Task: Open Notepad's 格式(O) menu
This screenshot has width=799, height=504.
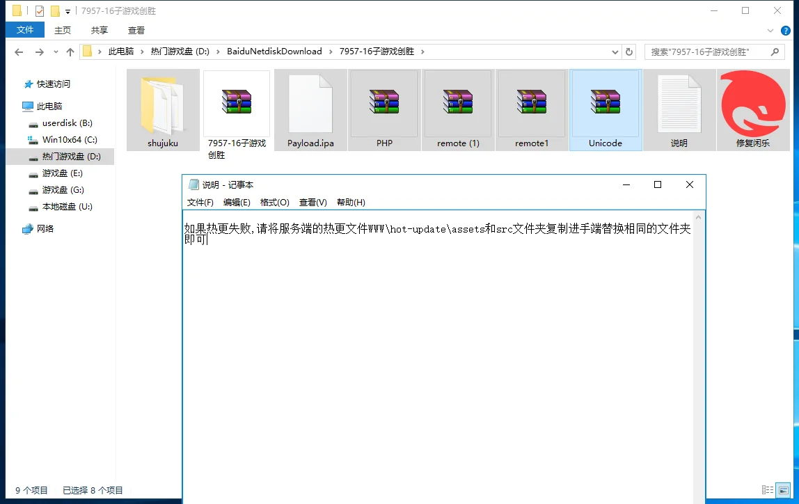Action: click(274, 203)
